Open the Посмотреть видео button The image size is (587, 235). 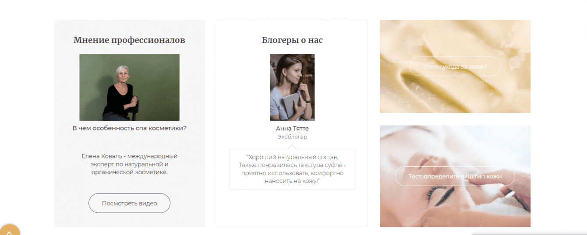129,203
